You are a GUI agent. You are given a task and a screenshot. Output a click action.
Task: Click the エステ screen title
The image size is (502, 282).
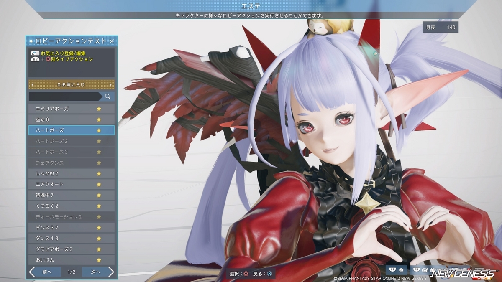pyautogui.click(x=251, y=6)
